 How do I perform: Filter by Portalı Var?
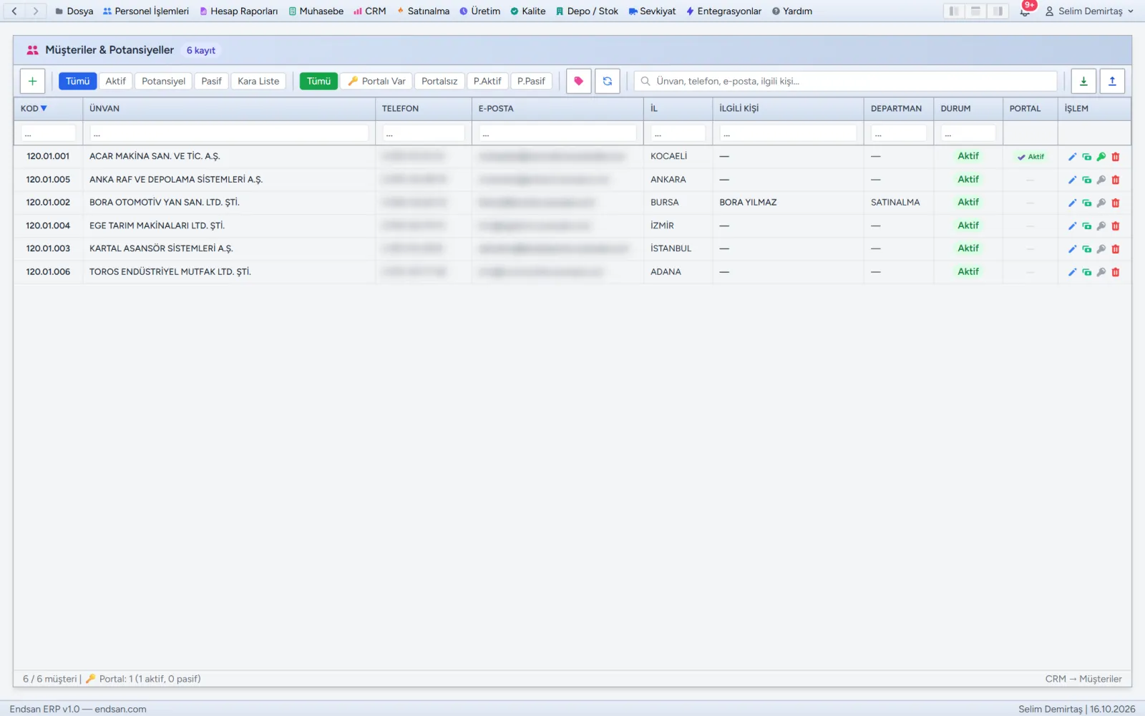[x=376, y=81]
